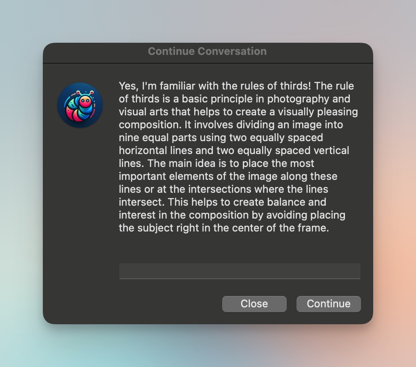The width and height of the screenshot is (416, 367).
Task: Dismiss the dialog with the Close button
Action: pyautogui.click(x=254, y=304)
